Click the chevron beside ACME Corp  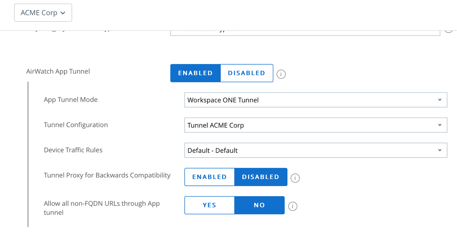63,13
